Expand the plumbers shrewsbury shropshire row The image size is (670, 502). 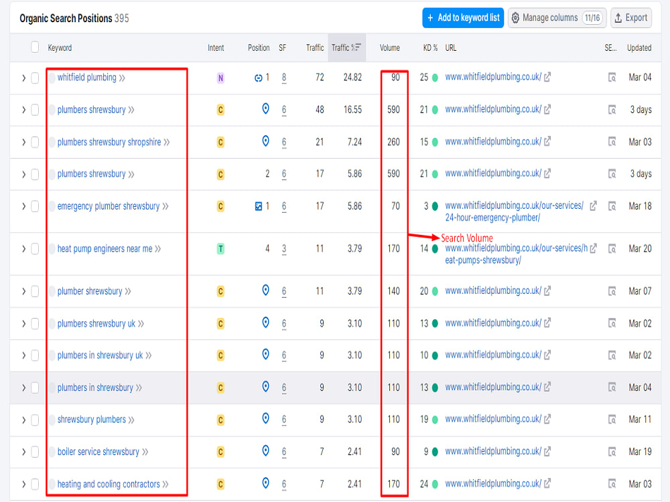(23, 142)
